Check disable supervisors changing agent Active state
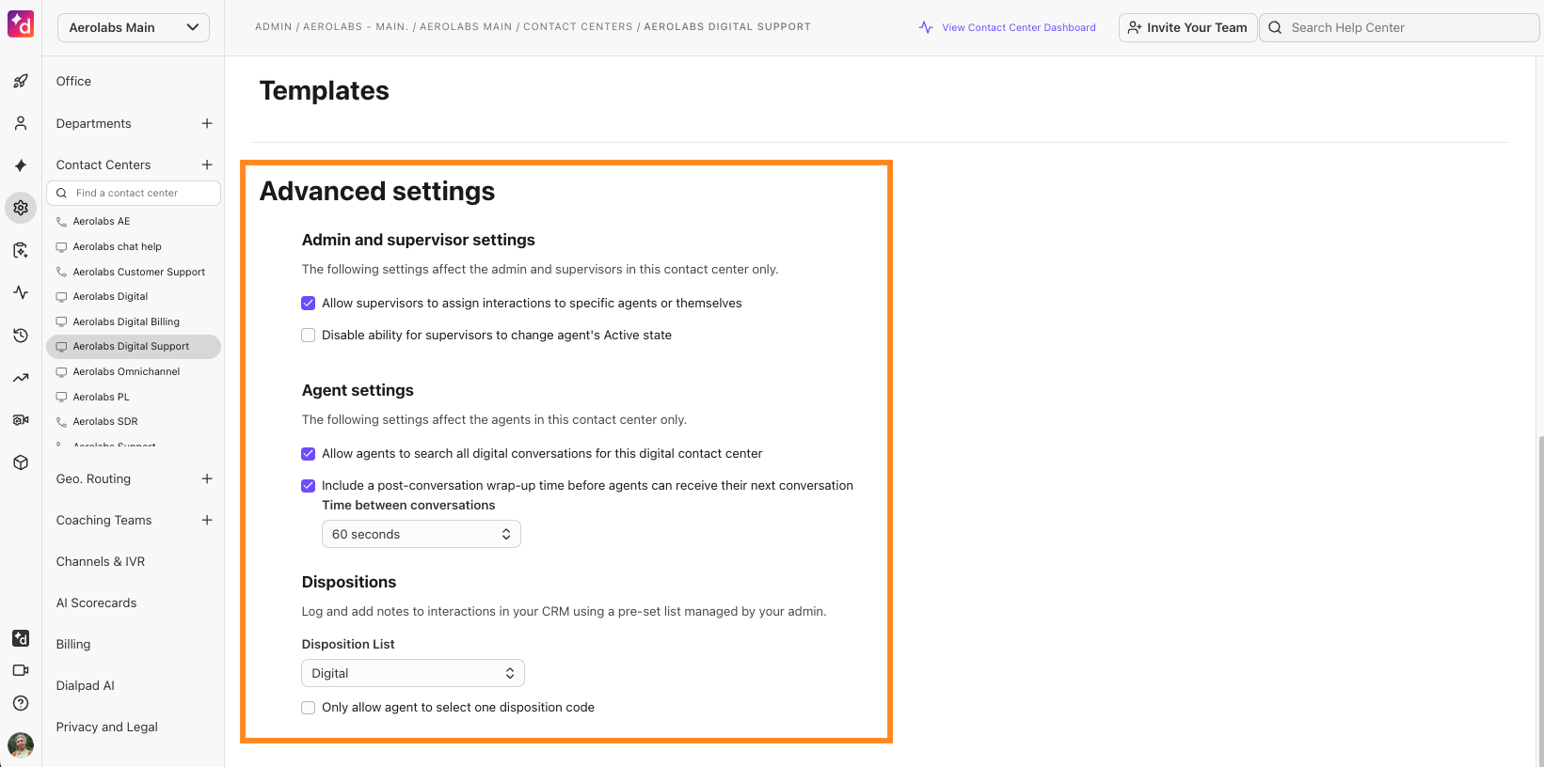This screenshot has width=1544, height=767. [308, 335]
